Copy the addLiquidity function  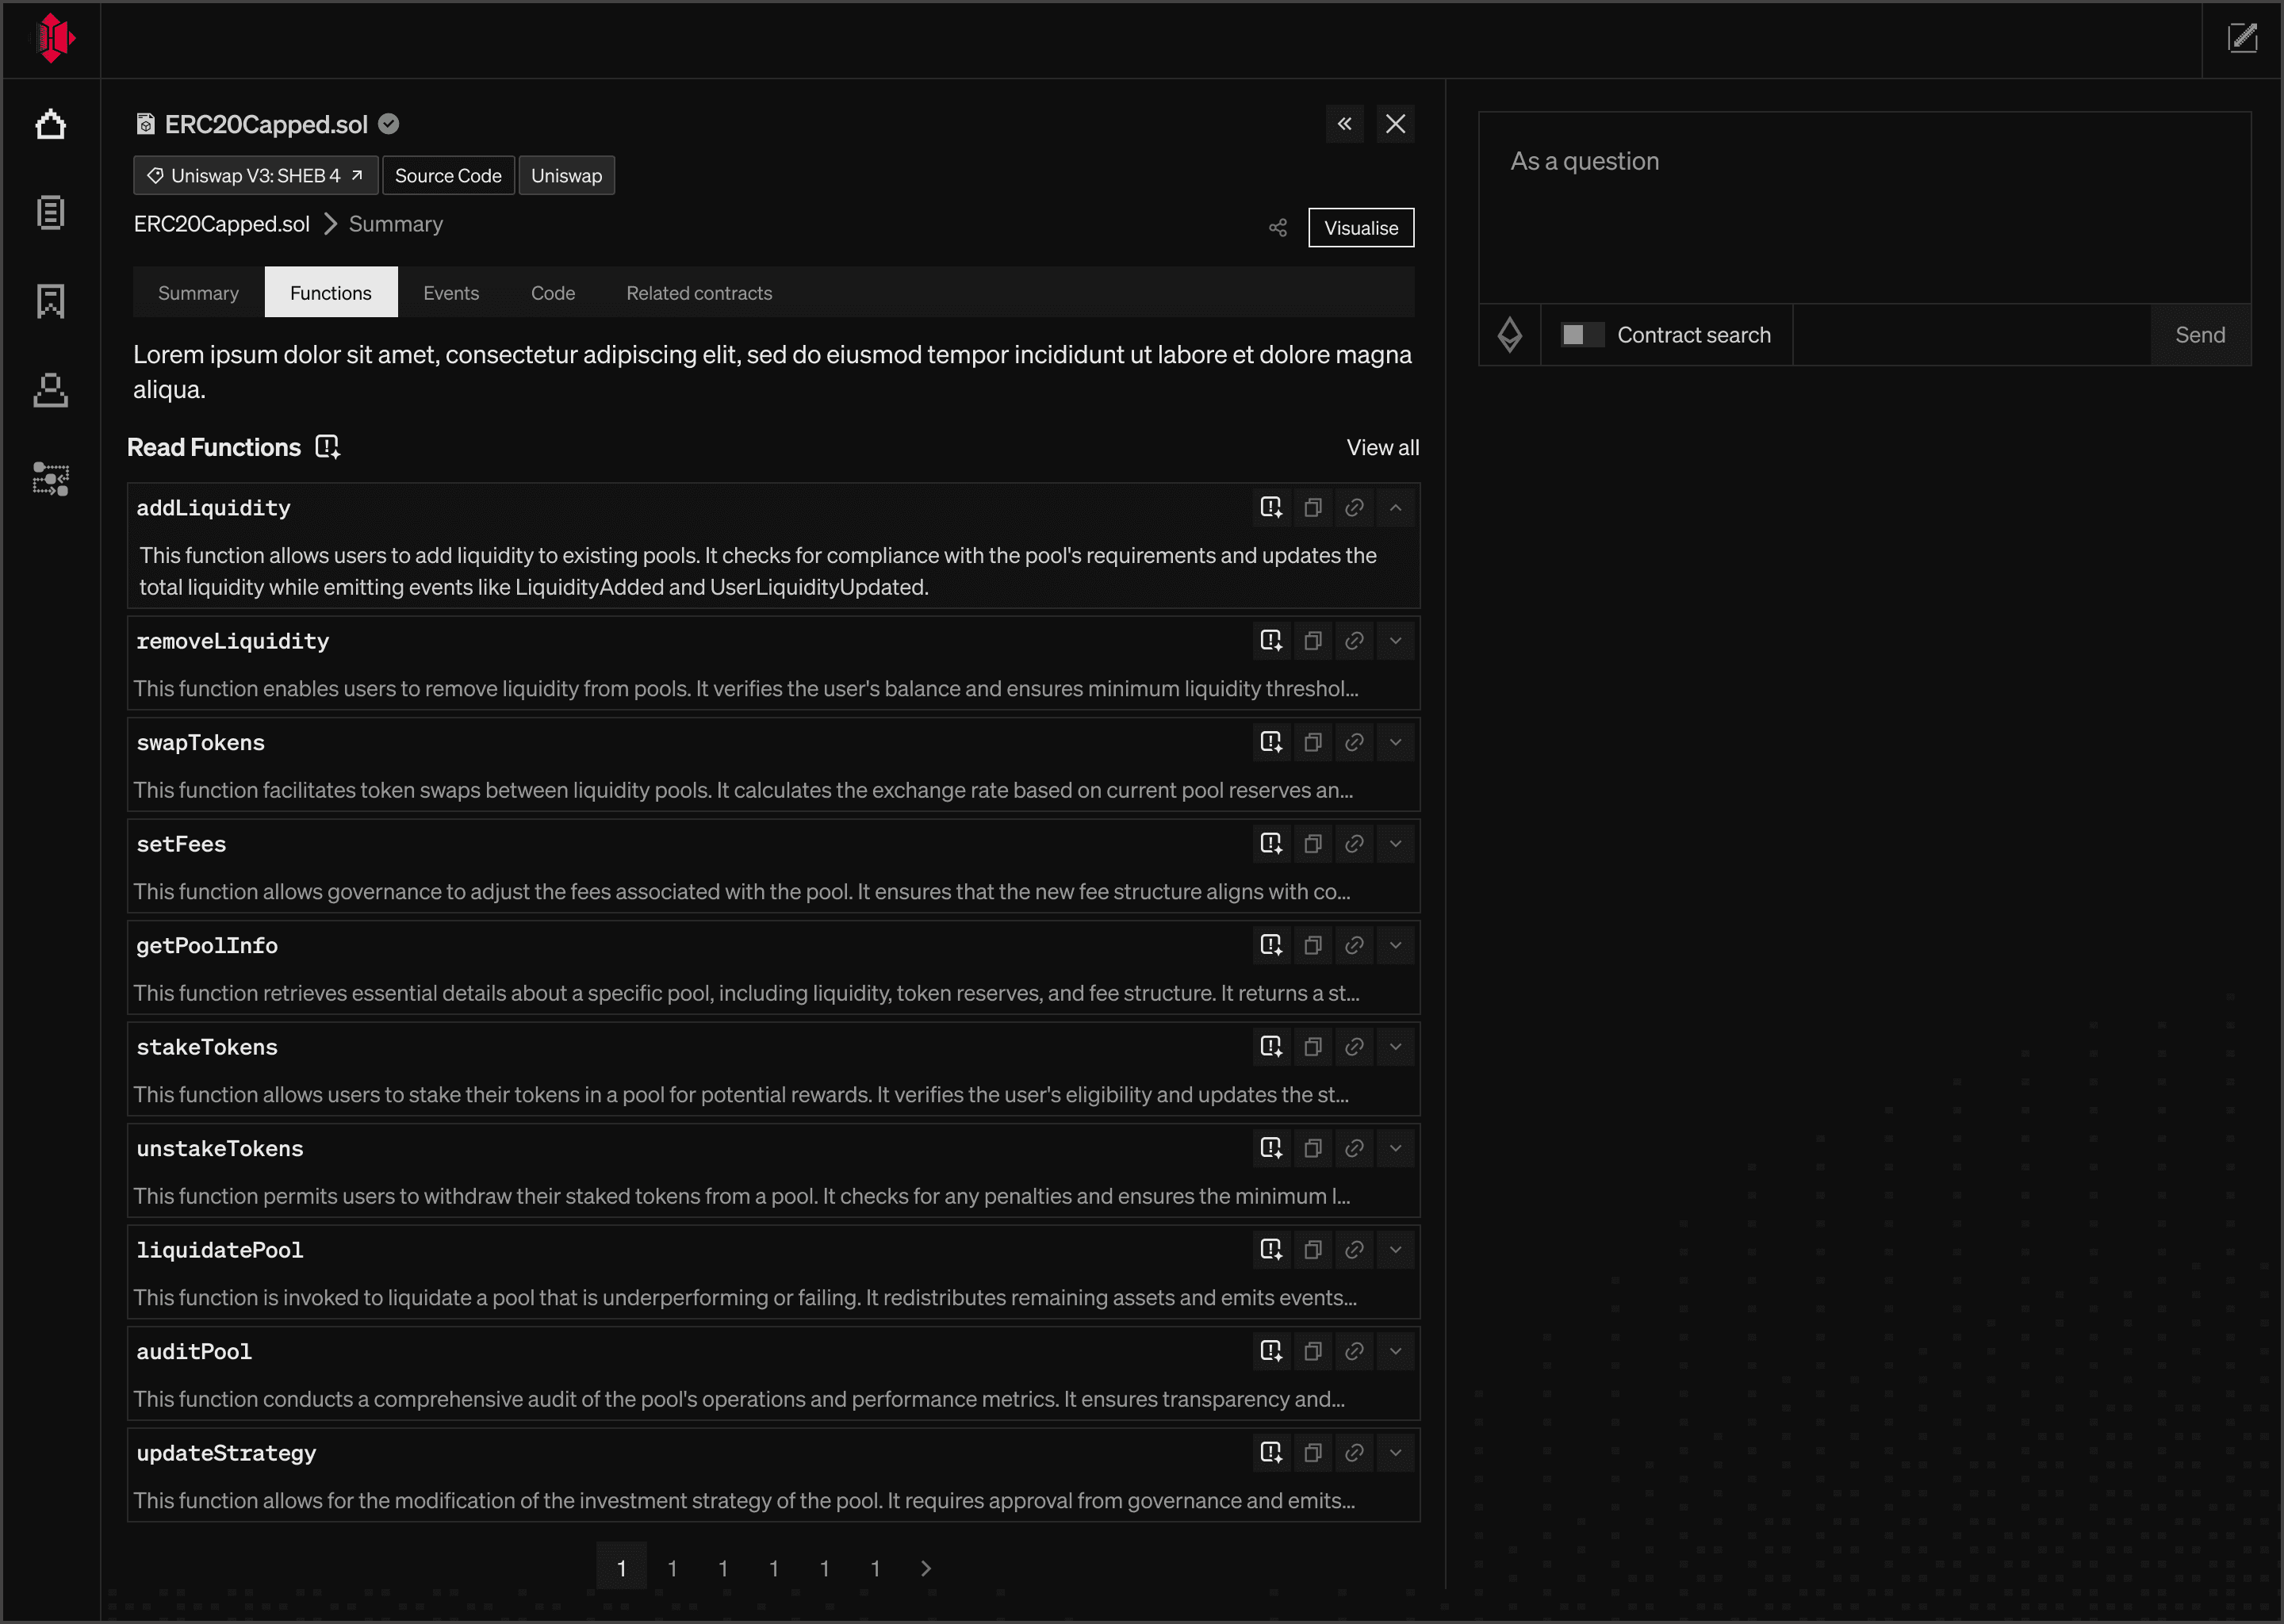point(1312,508)
